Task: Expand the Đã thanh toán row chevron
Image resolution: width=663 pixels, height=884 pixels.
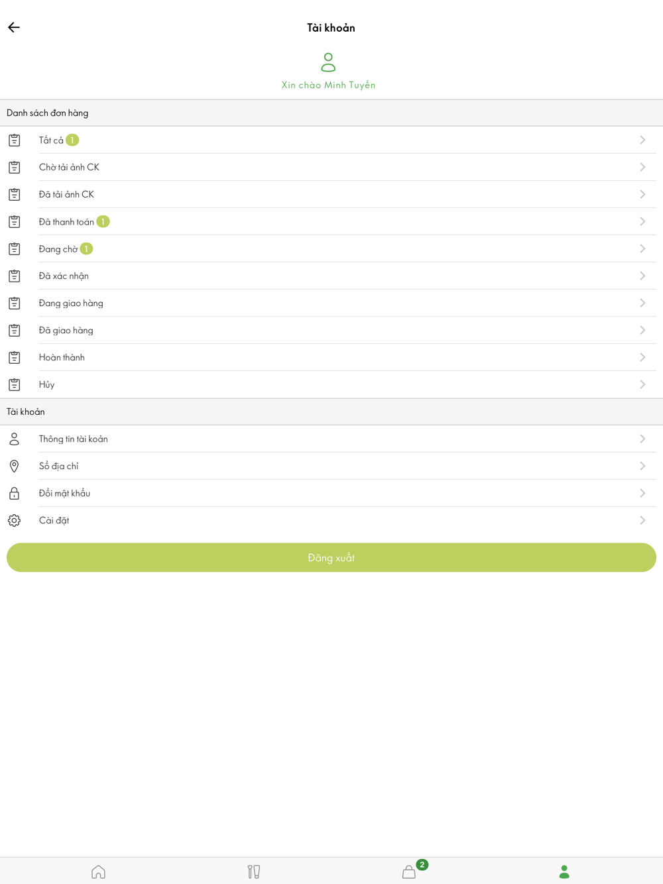Action: coord(642,221)
